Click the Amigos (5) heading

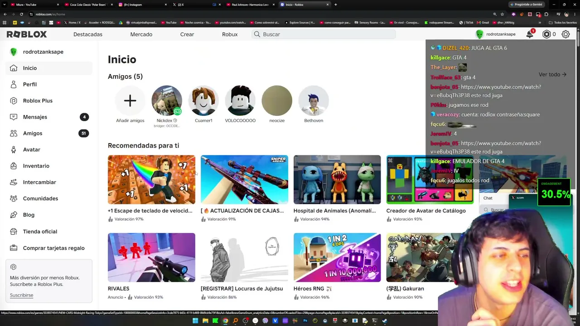tap(125, 77)
